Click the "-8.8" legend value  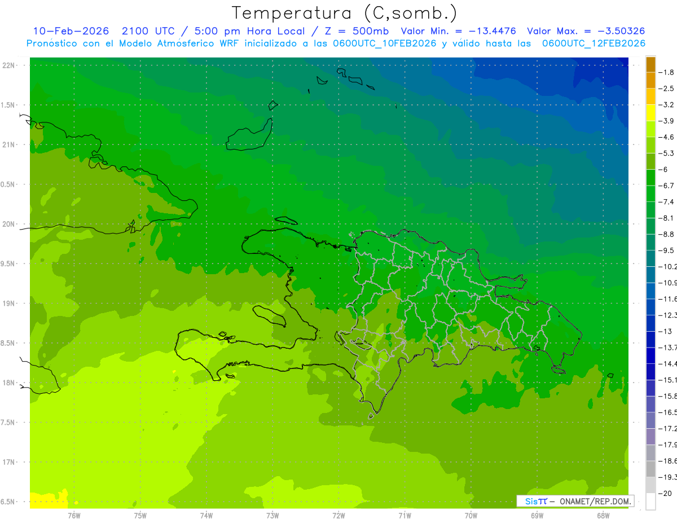pos(667,234)
